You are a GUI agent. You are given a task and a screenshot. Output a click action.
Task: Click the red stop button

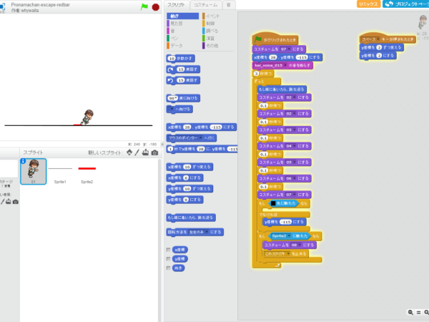tap(156, 7)
